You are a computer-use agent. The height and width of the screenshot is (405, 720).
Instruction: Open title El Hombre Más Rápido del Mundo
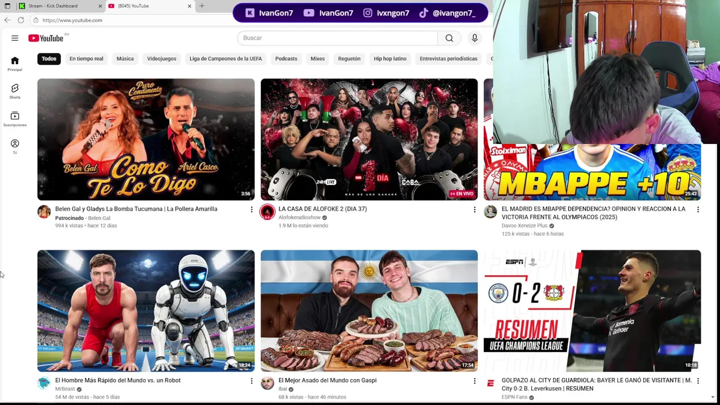(x=118, y=380)
